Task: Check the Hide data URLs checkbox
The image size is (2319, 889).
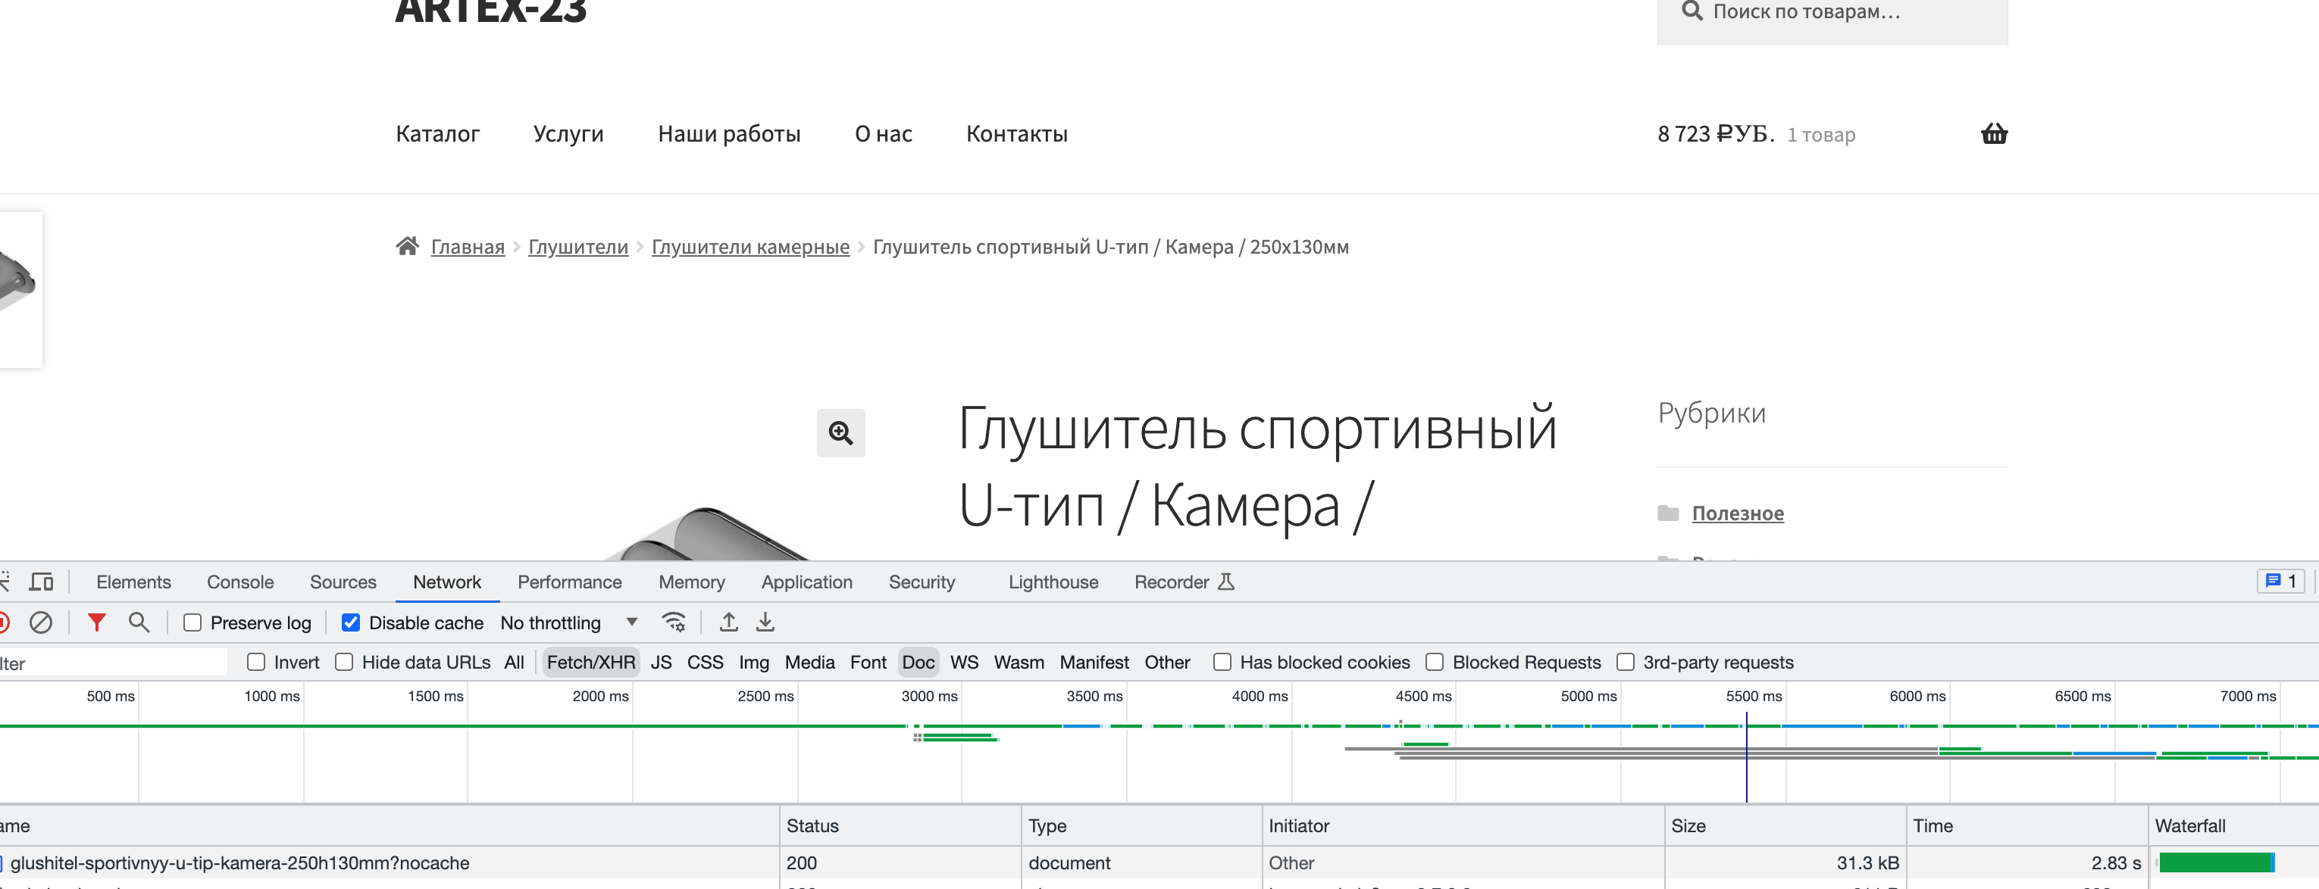Action: click(x=344, y=663)
